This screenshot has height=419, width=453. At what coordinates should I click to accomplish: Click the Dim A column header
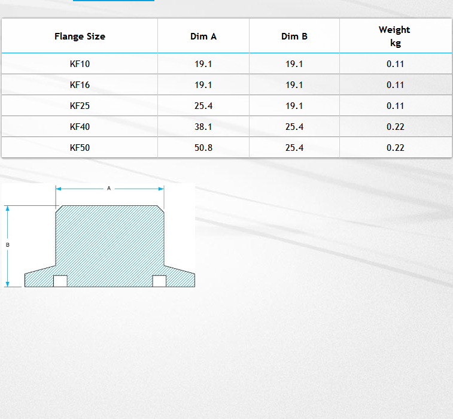click(x=203, y=36)
